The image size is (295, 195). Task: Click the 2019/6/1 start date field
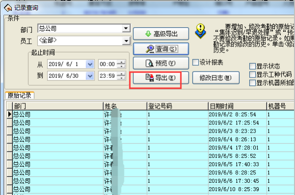66,64
